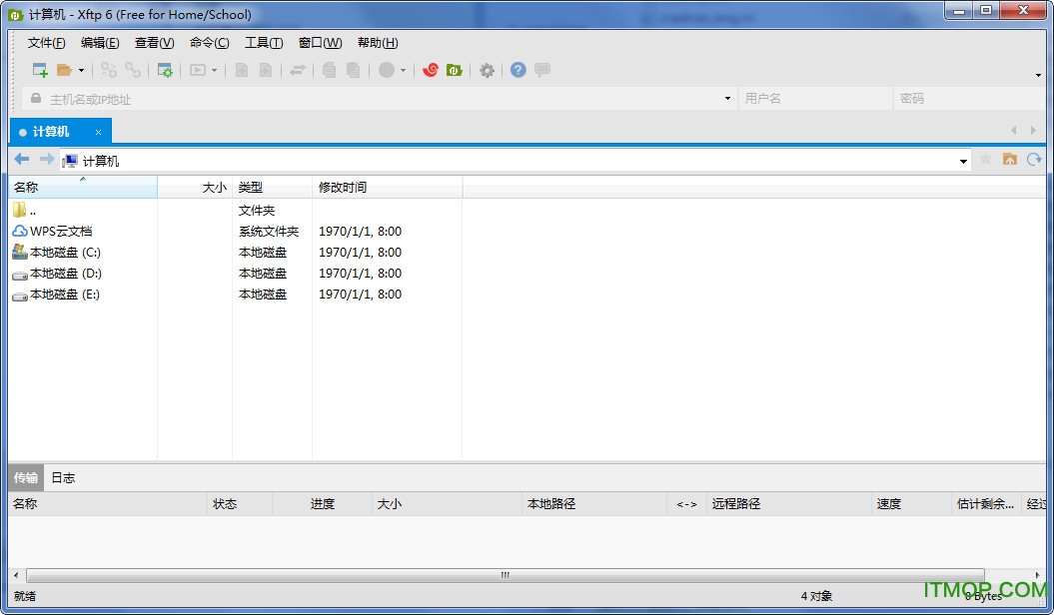Viewport: 1054px width, 615px height.
Task: Click the previous-tab left arrow
Action: click(x=1014, y=130)
